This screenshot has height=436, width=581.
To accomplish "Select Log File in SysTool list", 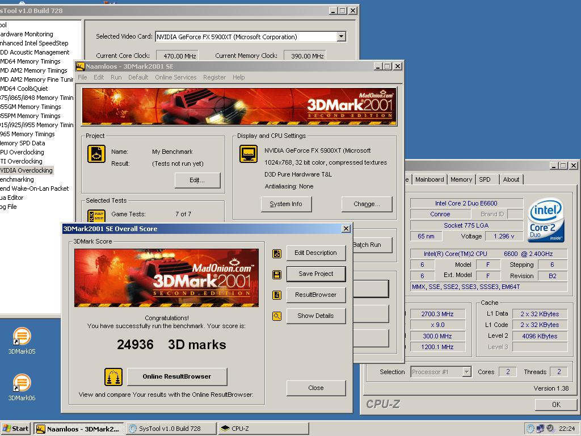I will coord(8,207).
